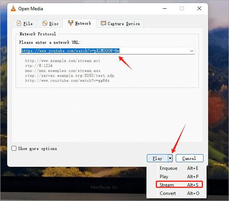
Task: Click the Capture Device tab's icon
Action: coord(103,24)
